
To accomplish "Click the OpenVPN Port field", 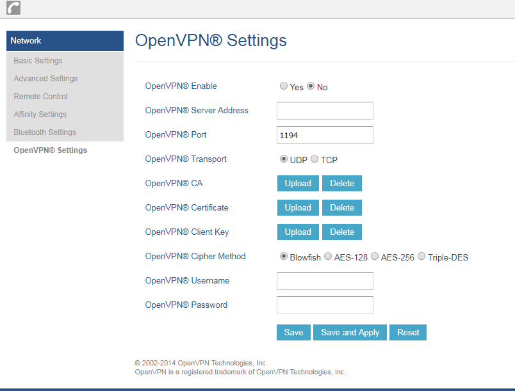I will 325,135.
